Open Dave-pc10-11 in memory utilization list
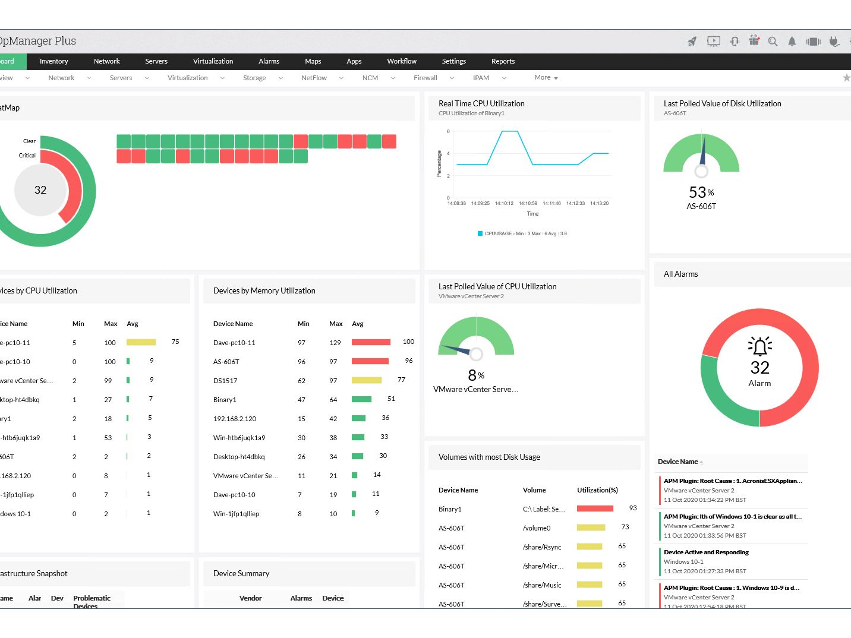This screenshot has height=638, width=851. [234, 343]
